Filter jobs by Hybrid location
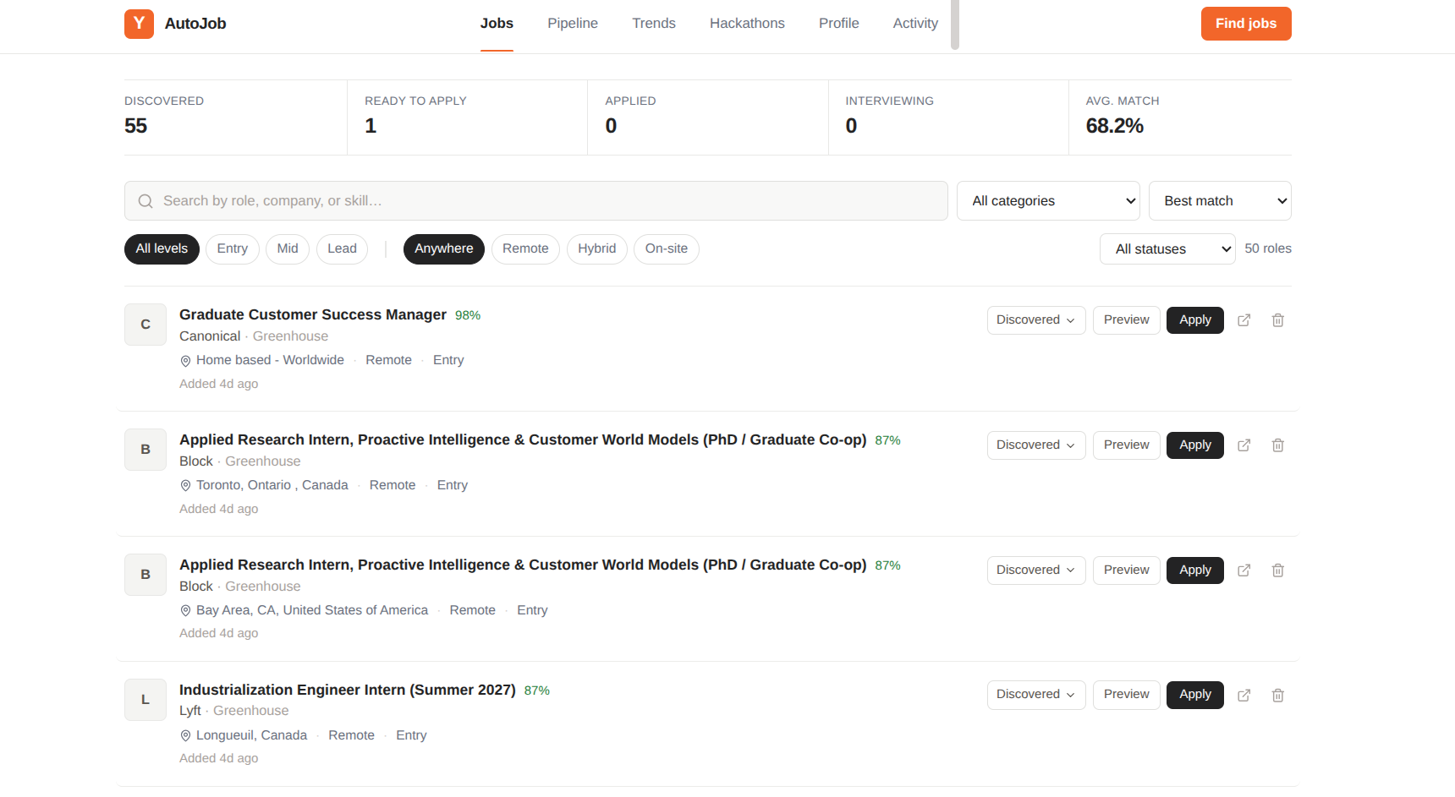This screenshot has width=1455, height=797. tap(597, 249)
